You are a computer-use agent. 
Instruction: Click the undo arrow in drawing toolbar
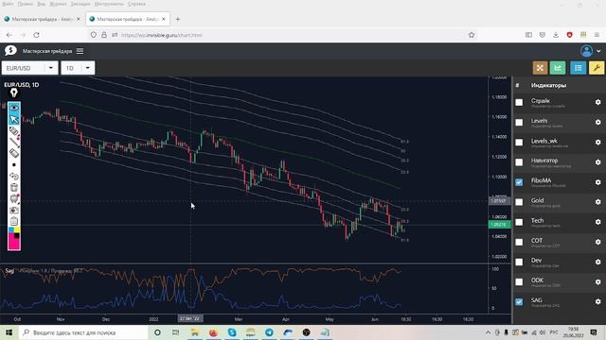coord(14,177)
